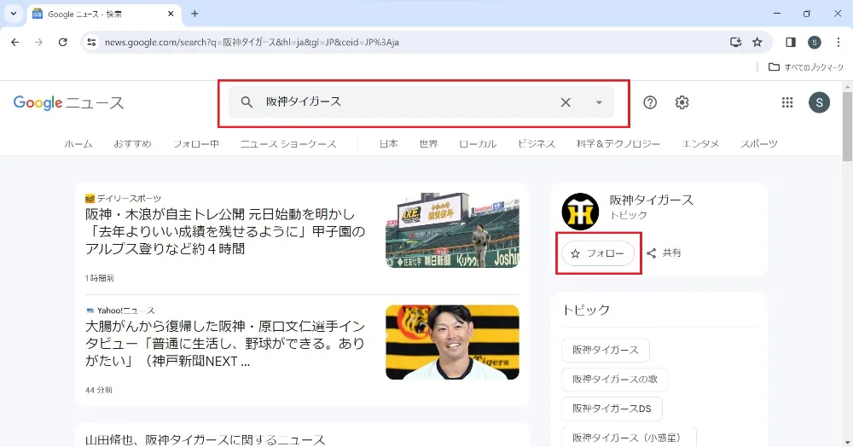The image size is (853, 447).
Task: Click the browser address bar URL
Action: [x=252, y=42]
